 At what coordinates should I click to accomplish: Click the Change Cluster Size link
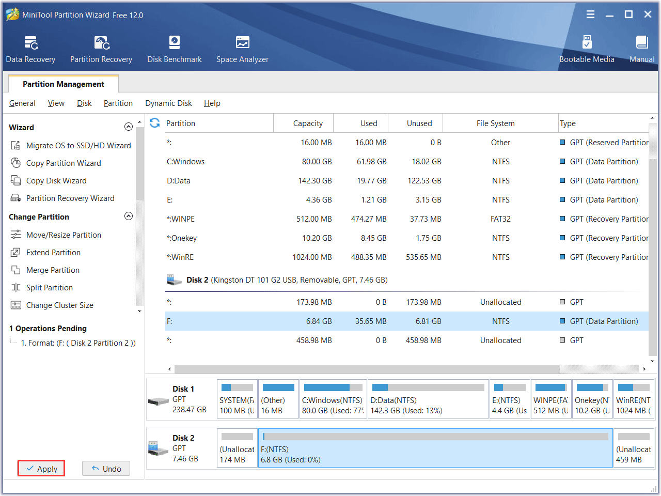click(60, 305)
